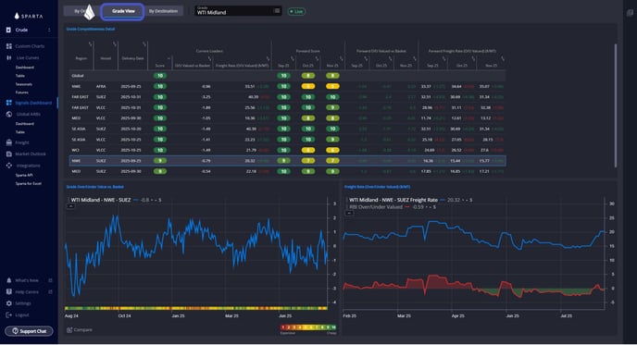Switch to the By Destination tab
637x345 pixels.
coord(163,11)
